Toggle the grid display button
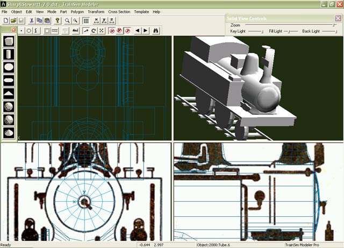This screenshot has height=248, width=344. tap(86, 20)
